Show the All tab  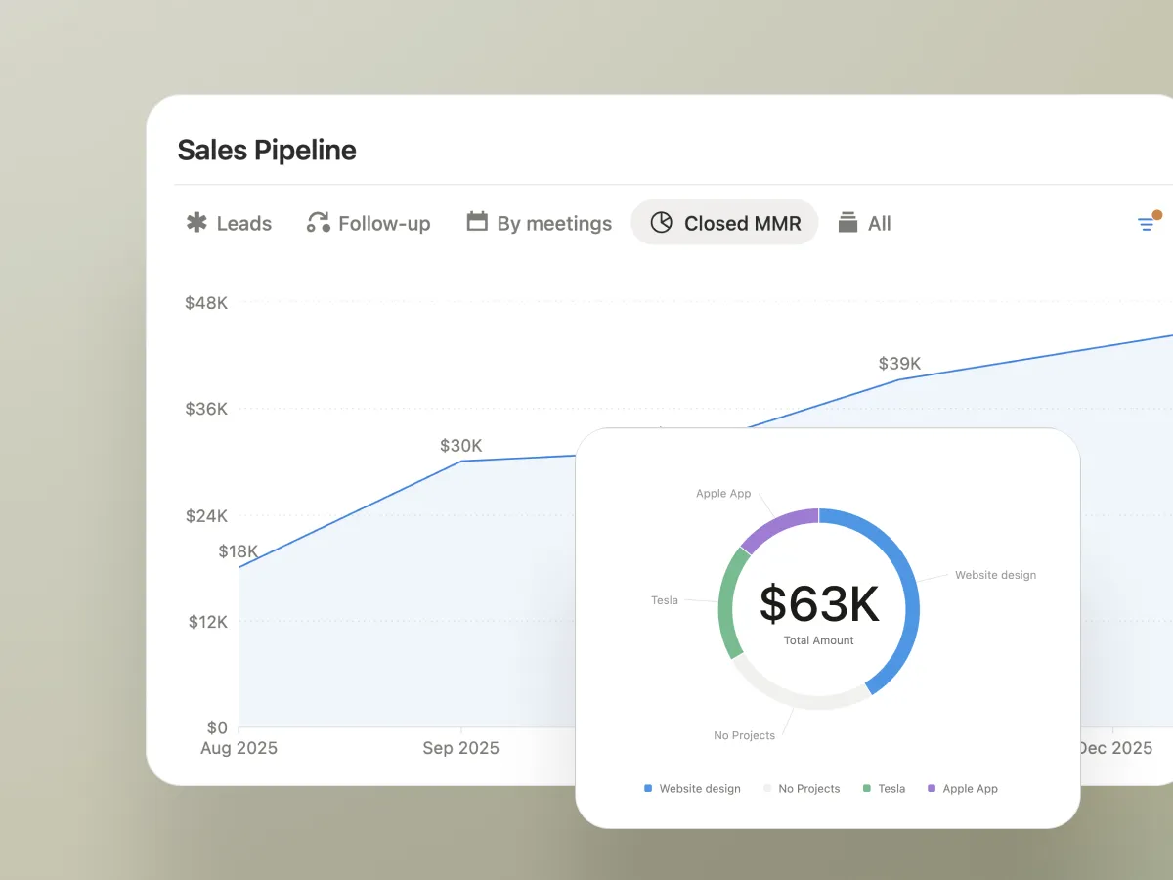coord(865,223)
